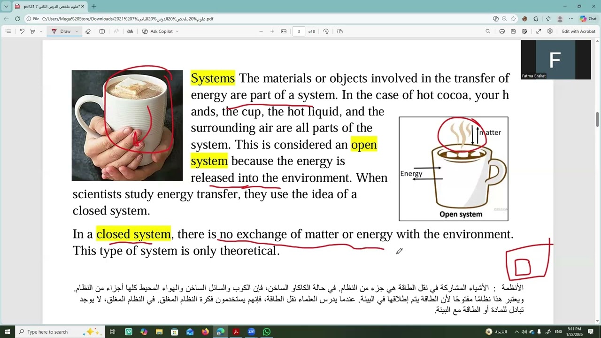Click Edit with Acrobat

tap(578, 31)
